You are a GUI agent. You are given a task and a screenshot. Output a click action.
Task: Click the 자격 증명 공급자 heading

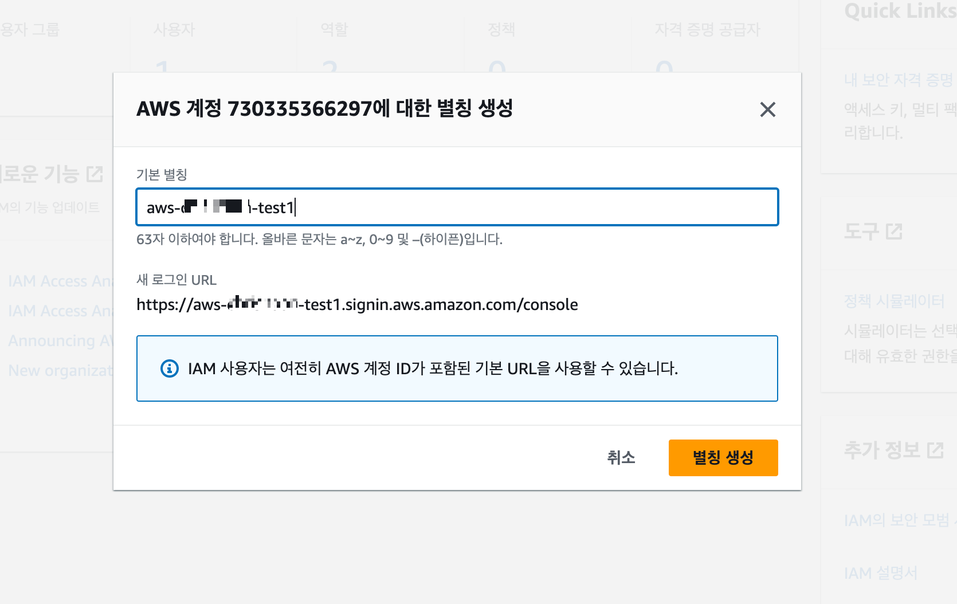707,29
